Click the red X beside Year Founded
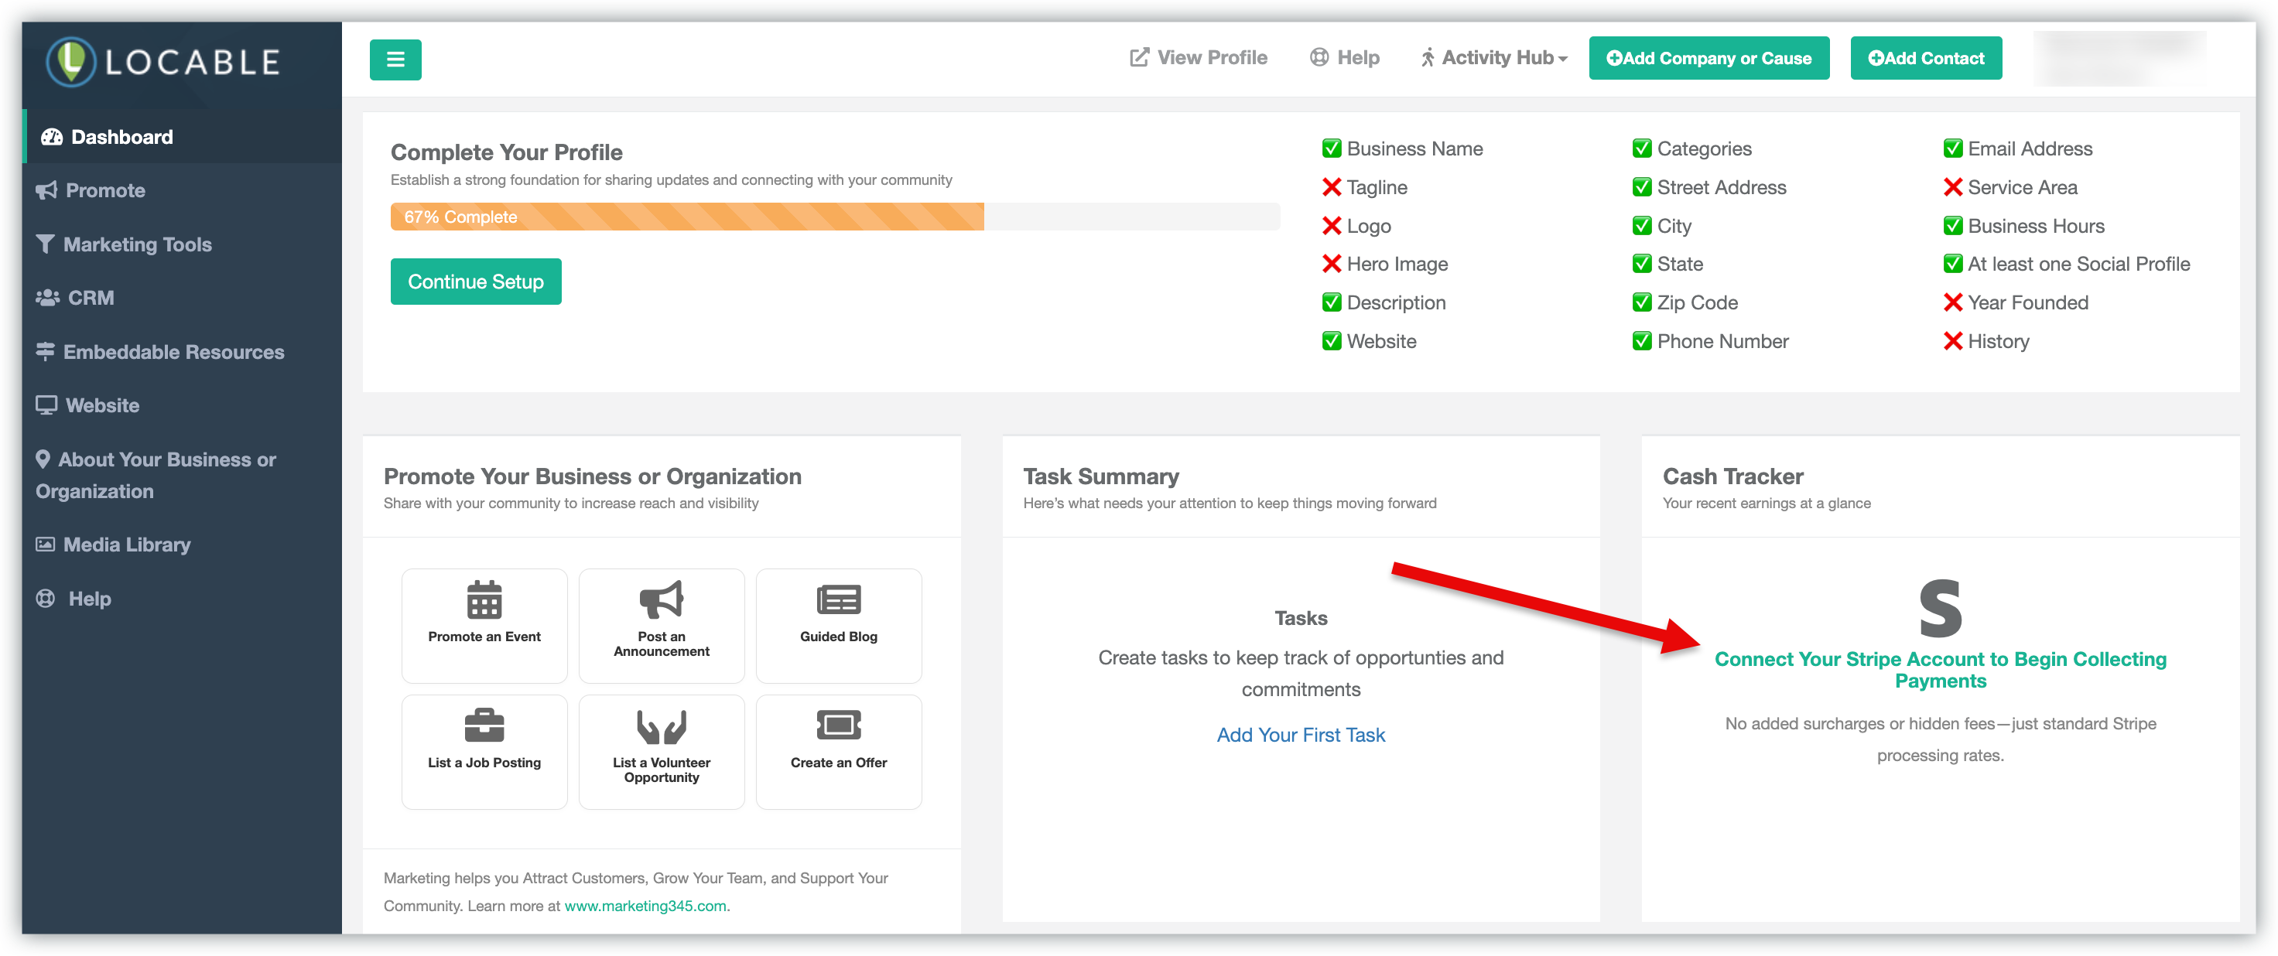Viewport: 2278px width, 956px height. click(1952, 303)
